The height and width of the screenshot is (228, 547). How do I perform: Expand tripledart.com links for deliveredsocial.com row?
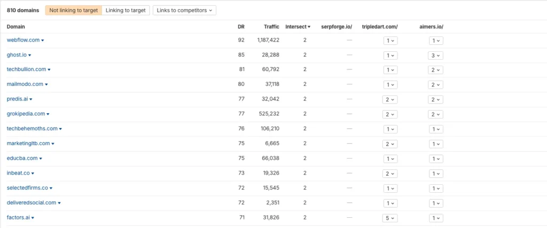(390, 203)
